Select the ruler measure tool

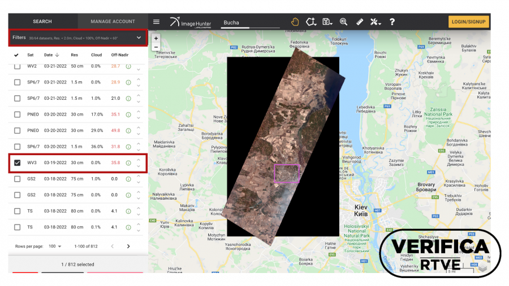pos(359,21)
